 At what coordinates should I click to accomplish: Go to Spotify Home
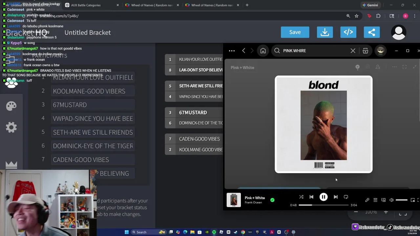(263, 51)
